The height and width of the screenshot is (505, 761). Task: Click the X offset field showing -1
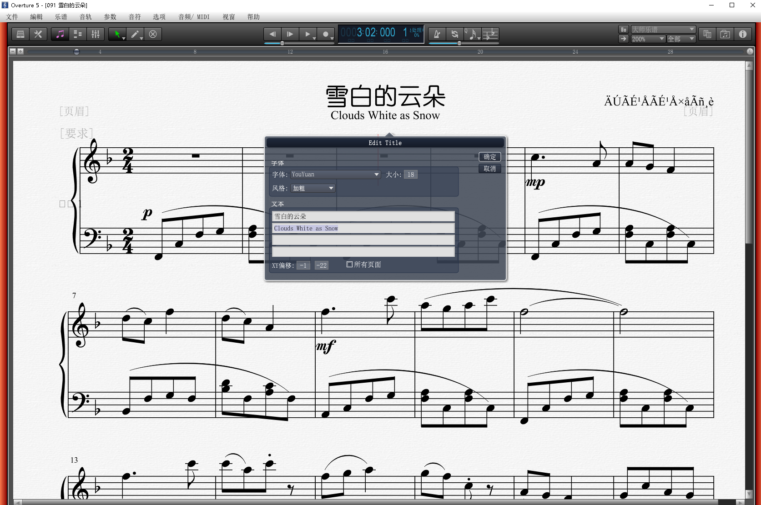[x=303, y=265]
